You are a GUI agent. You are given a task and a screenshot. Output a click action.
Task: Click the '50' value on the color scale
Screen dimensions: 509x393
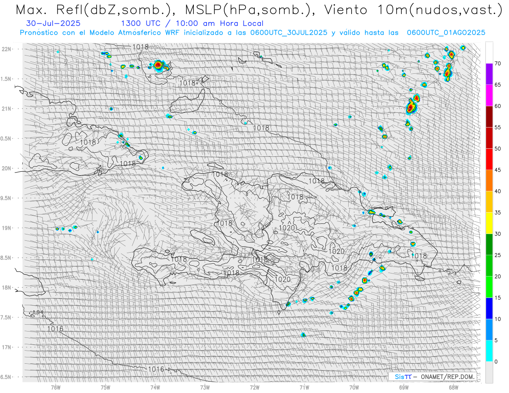498,149
